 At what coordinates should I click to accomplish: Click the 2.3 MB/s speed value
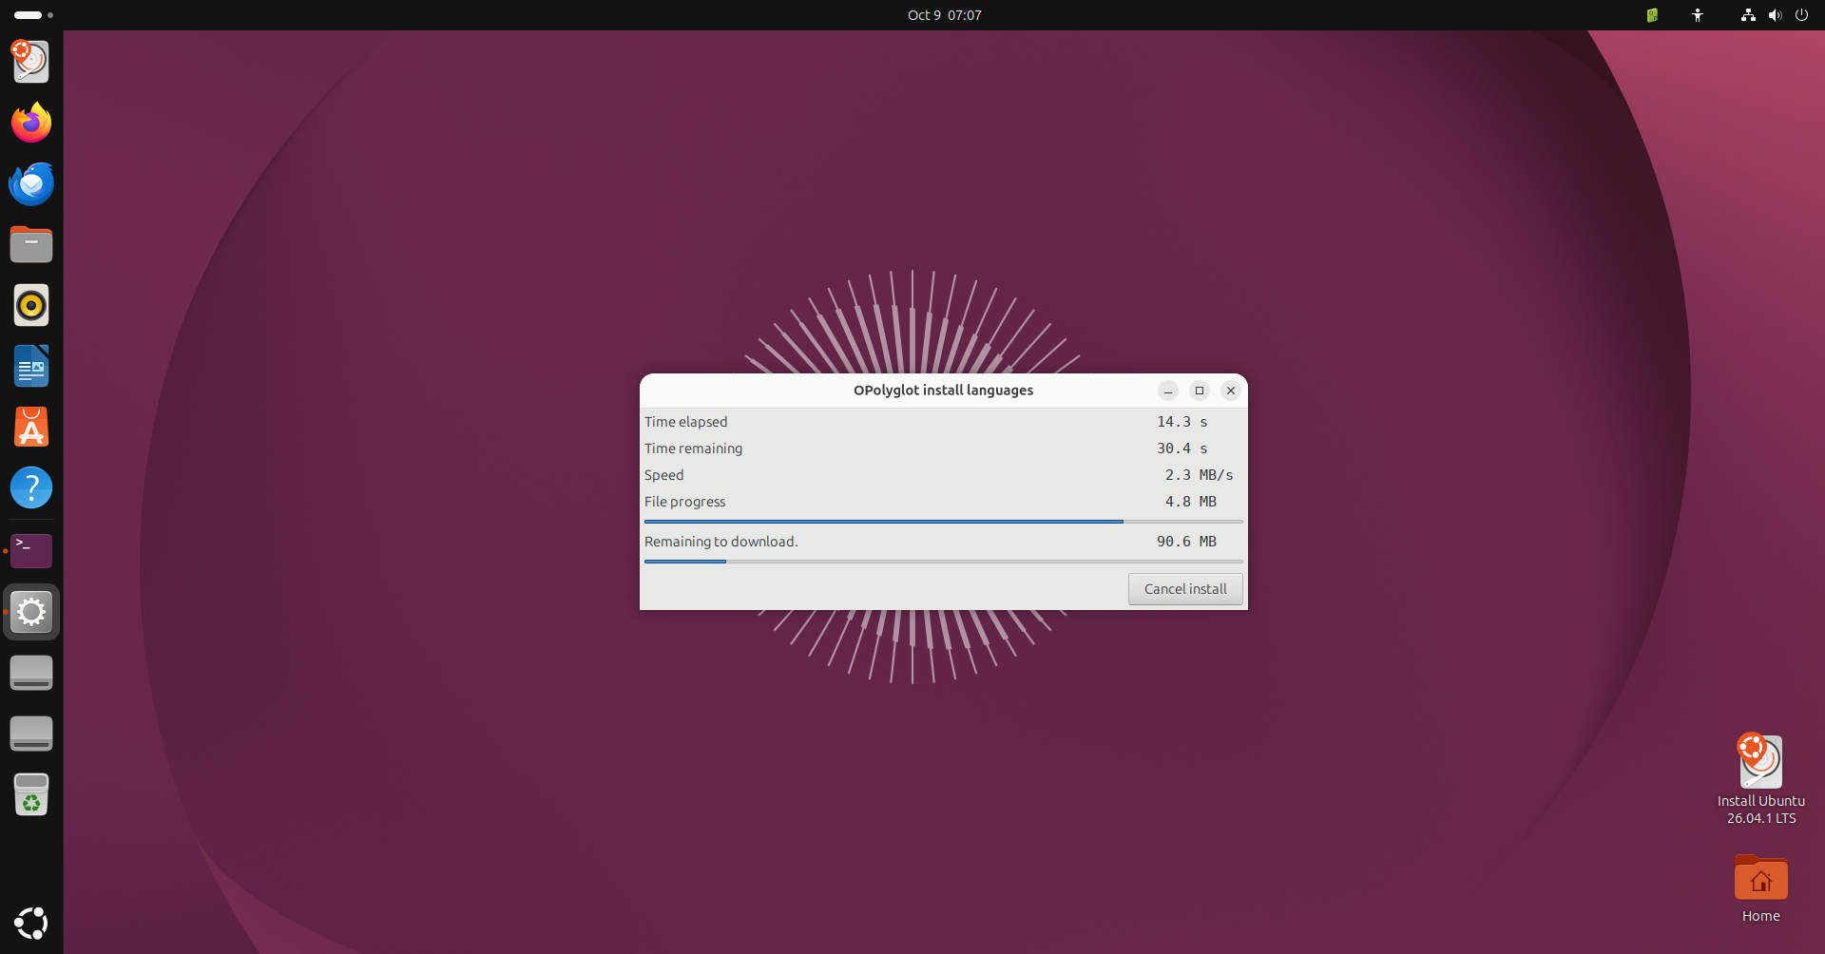[1199, 475]
